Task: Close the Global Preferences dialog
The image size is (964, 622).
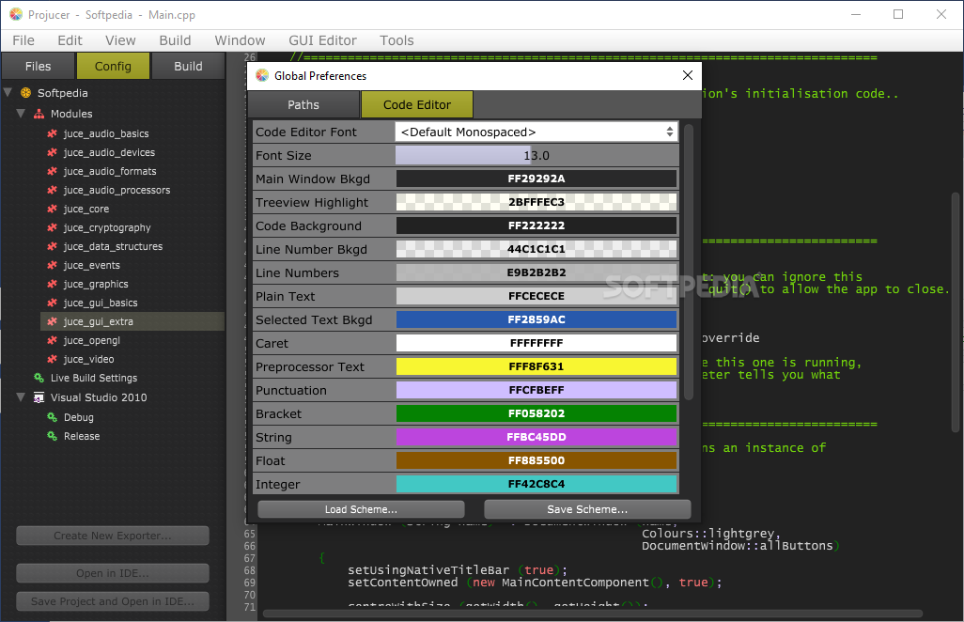Action: tap(688, 75)
